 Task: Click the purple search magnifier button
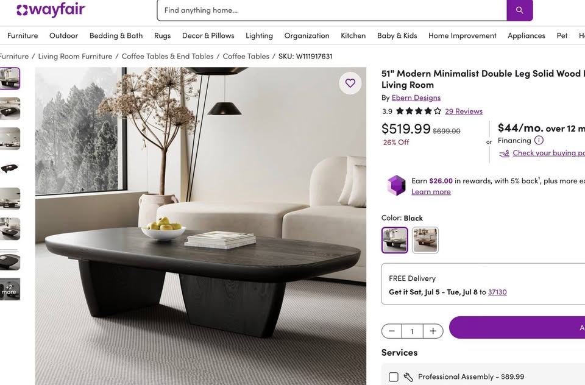pos(519,10)
